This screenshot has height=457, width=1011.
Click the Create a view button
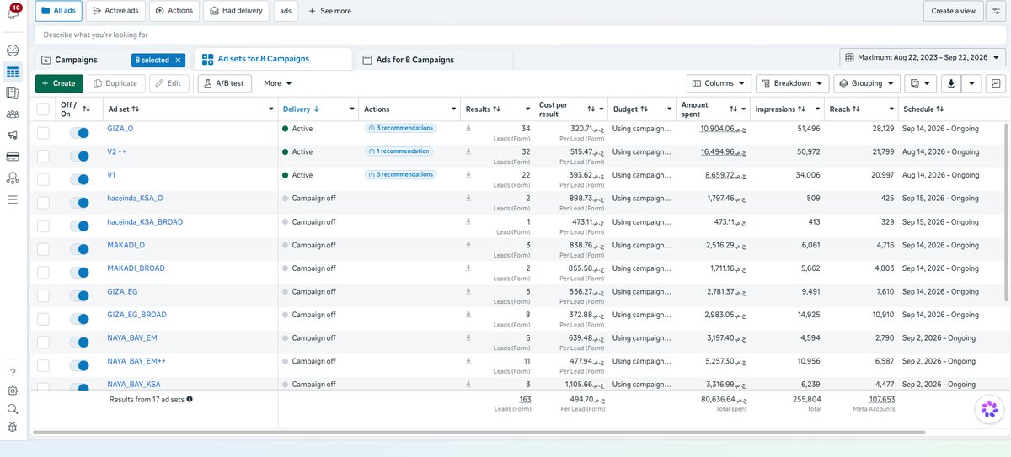pyautogui.click(x=953, y=11)
